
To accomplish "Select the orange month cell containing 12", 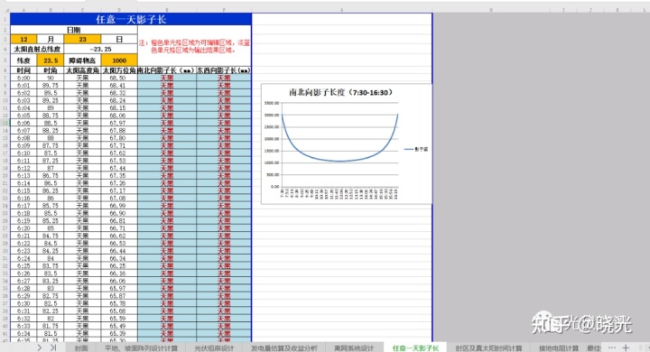I will (23, 39).
